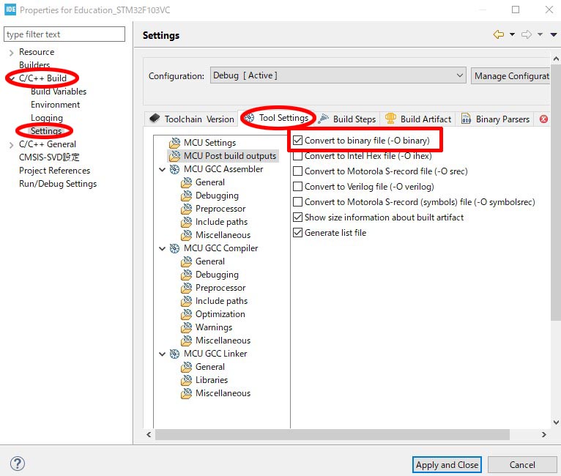Click the Compiler Debugging option icon

187,275
